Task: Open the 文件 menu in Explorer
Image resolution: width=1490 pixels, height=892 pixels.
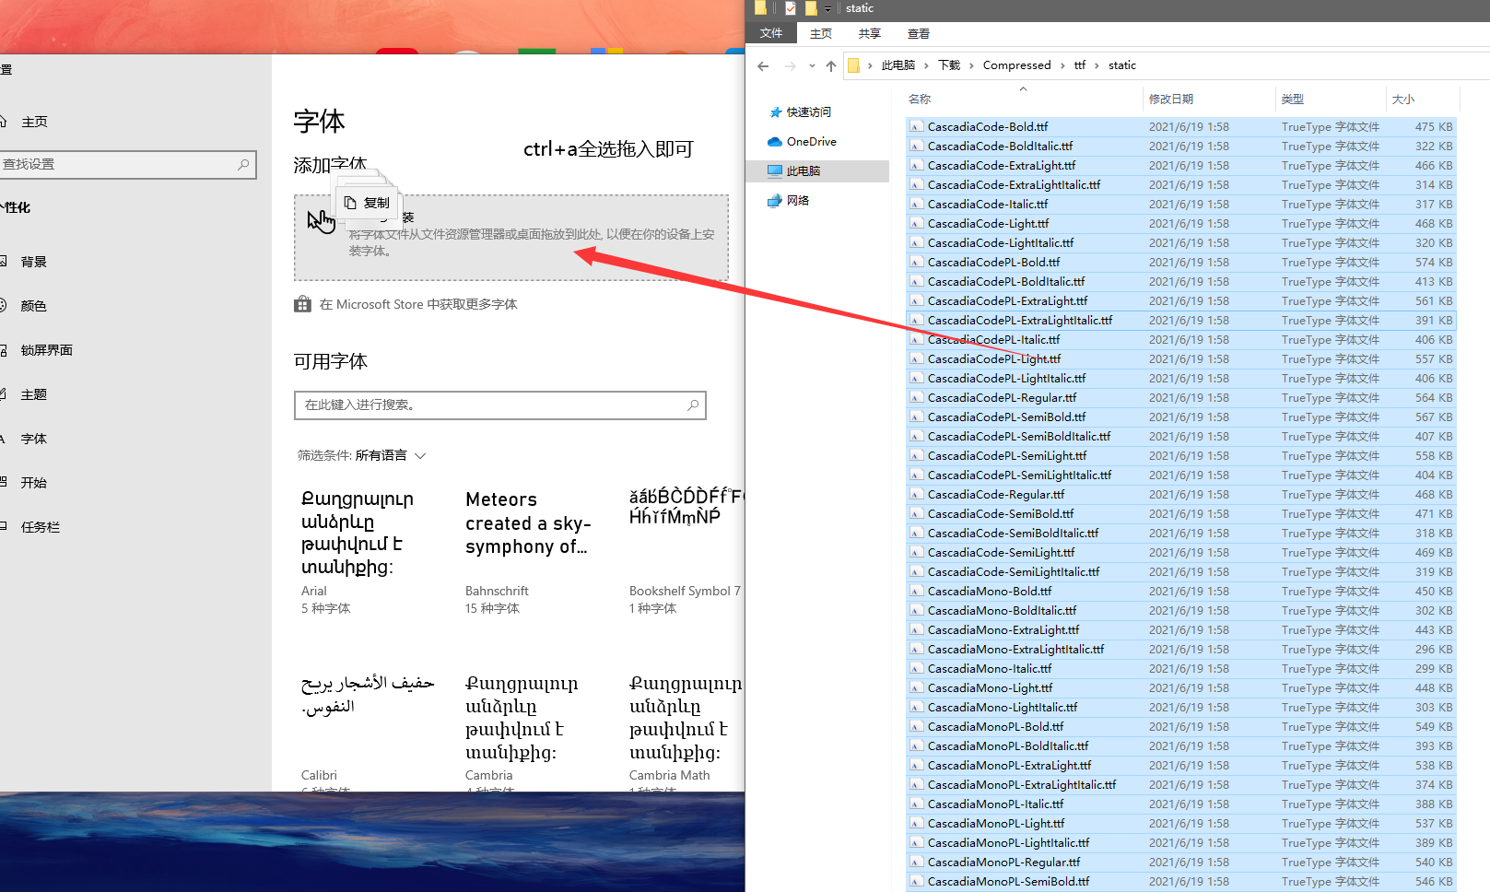Action: point(771,33)
